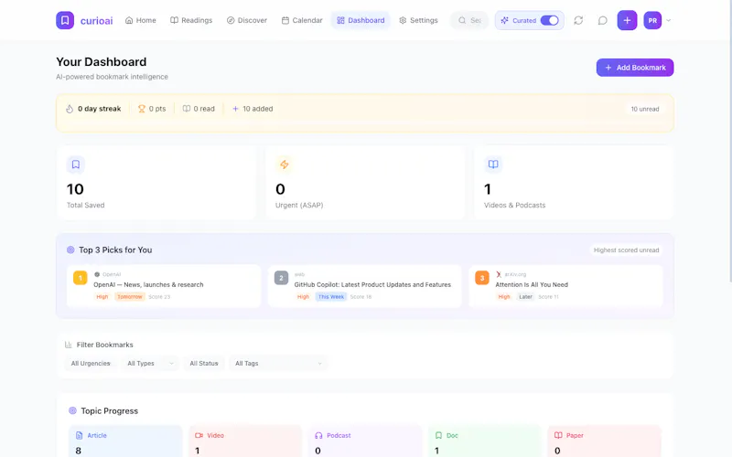Select the Dashboard nav item
Screen dimensions: 732x457
click(x=361, y=20)
